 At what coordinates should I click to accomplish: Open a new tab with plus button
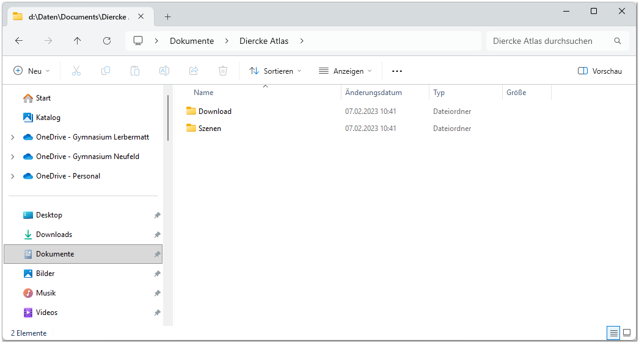[x=168, y=16]
